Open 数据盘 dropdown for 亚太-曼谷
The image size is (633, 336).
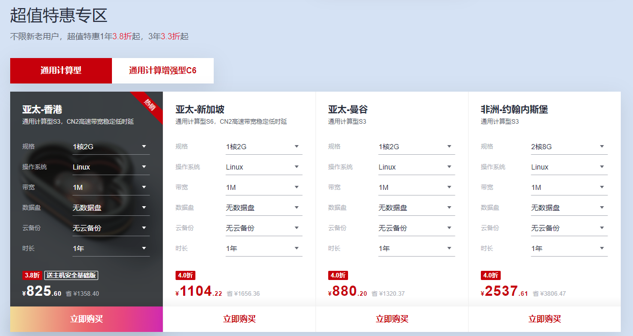[x=416, y=208]
